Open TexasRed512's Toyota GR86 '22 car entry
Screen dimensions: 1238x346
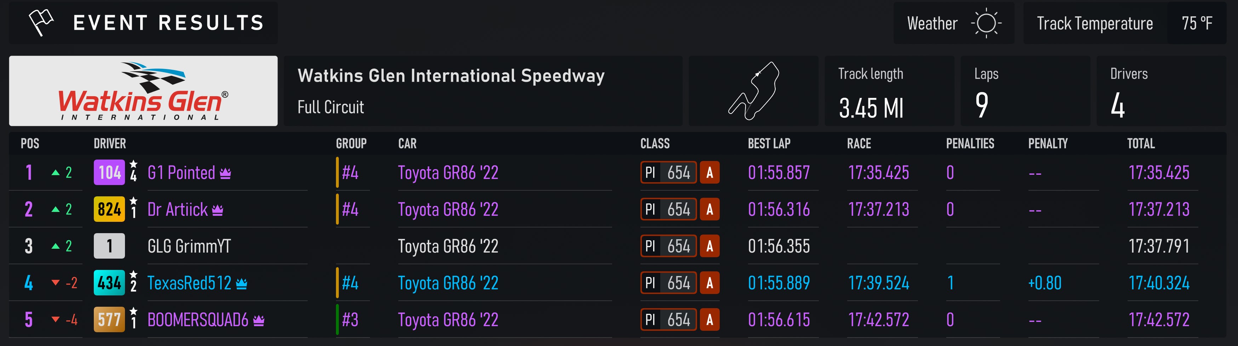click(x=448, y=283)
